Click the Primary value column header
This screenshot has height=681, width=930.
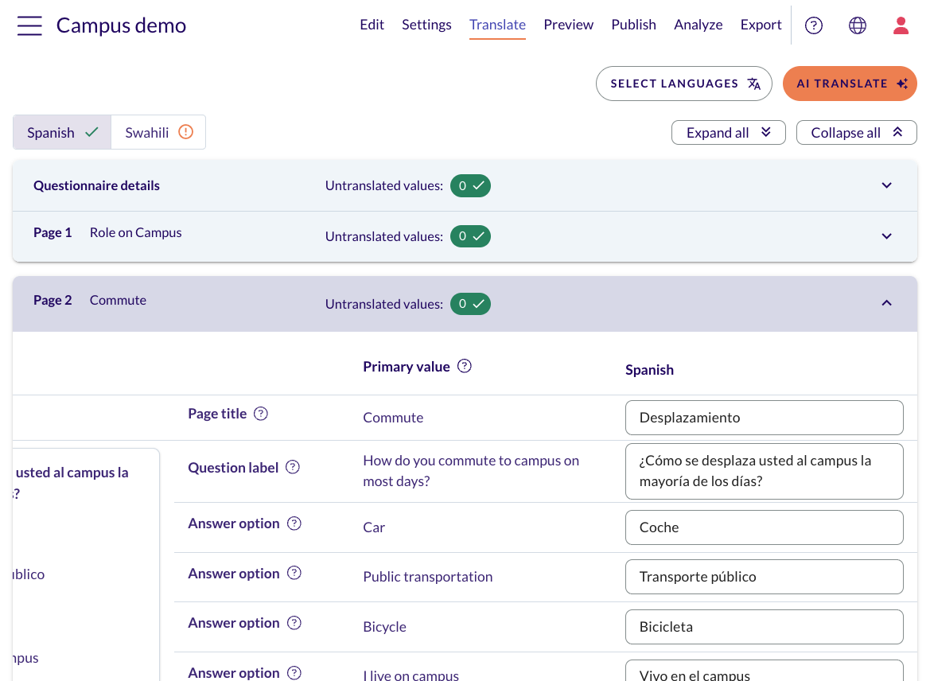(x=407, y=367)
